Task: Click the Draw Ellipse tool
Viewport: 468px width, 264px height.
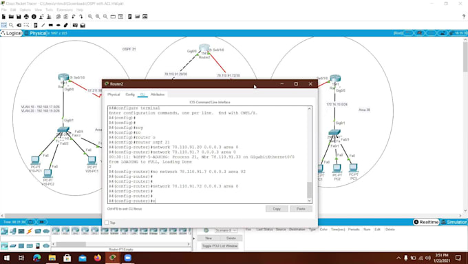Action: click(x=58, y=25)
